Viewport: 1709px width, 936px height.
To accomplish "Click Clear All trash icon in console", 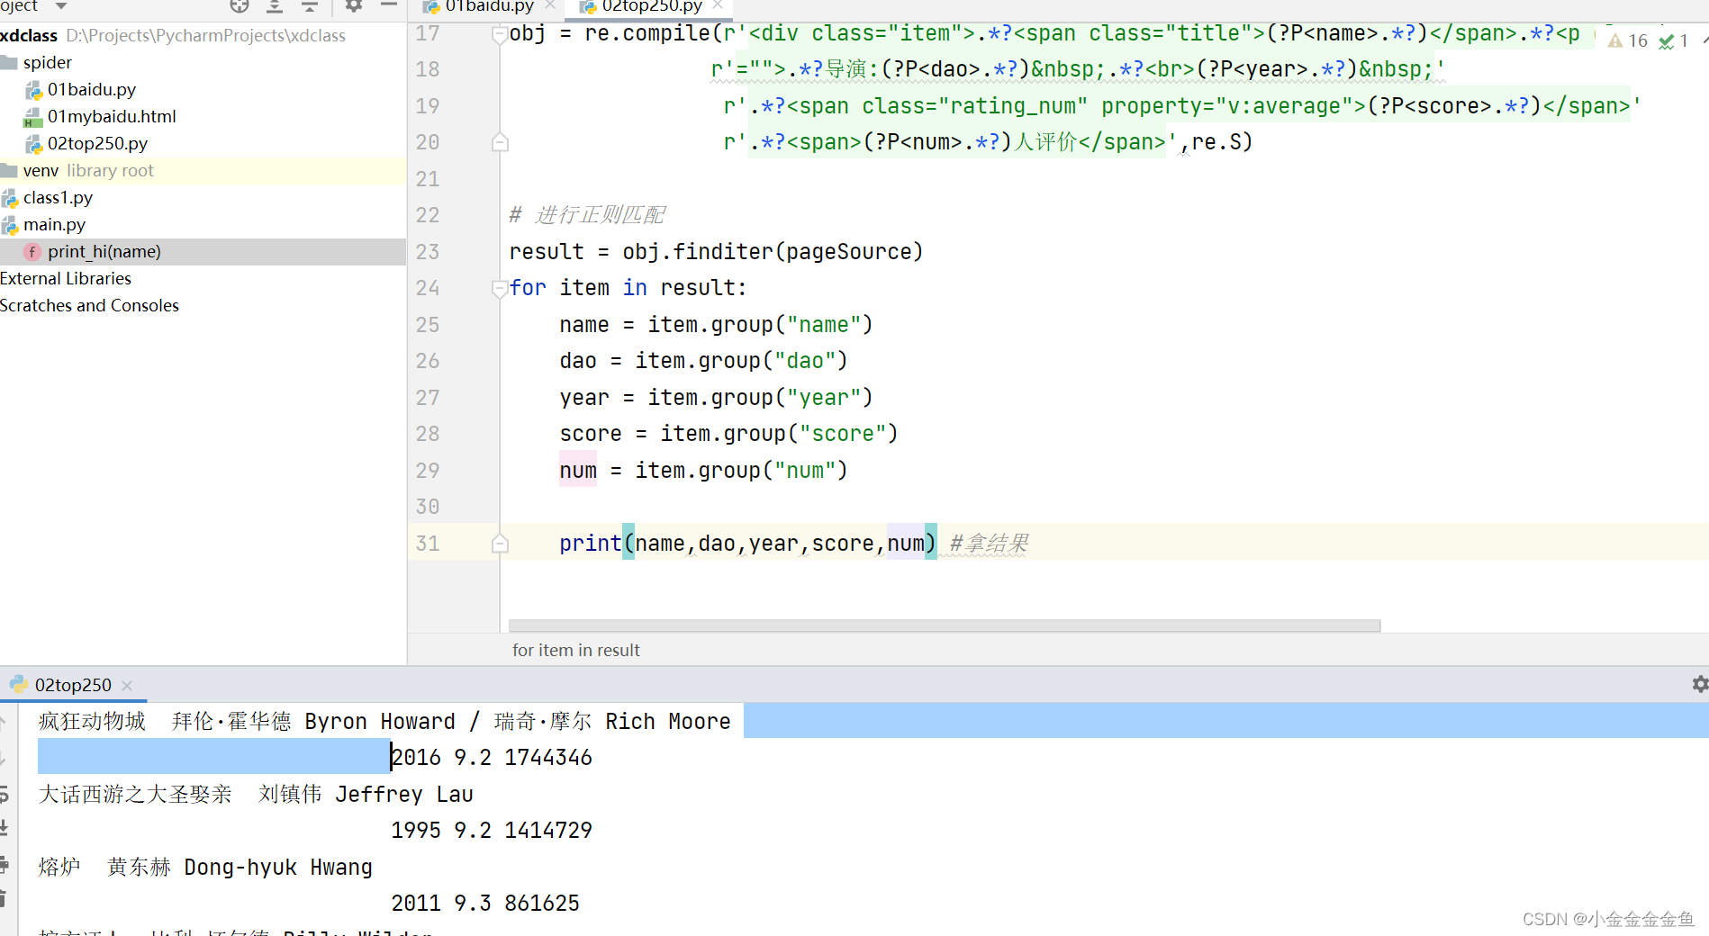I will 4,897.
